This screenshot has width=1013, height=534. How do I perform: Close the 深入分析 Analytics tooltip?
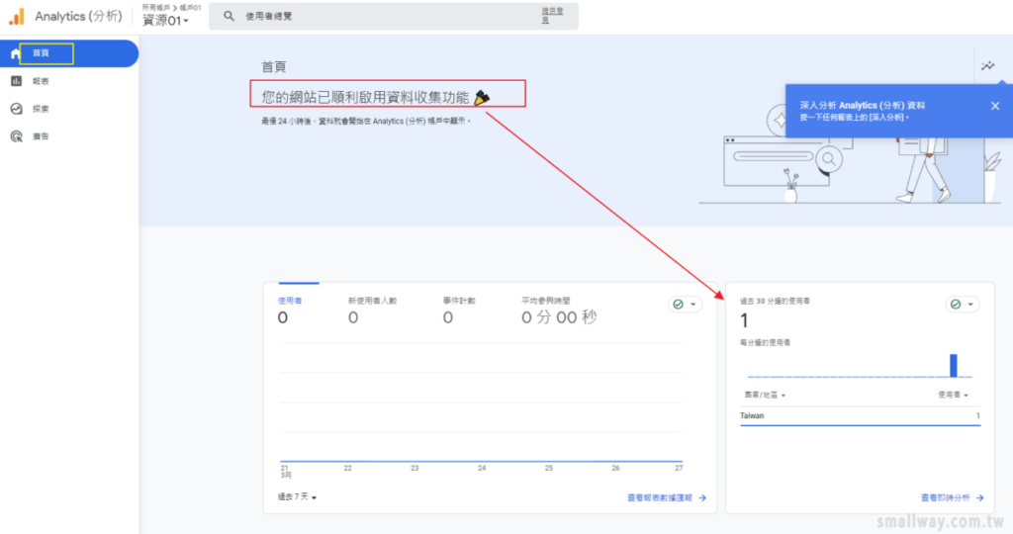995,106
